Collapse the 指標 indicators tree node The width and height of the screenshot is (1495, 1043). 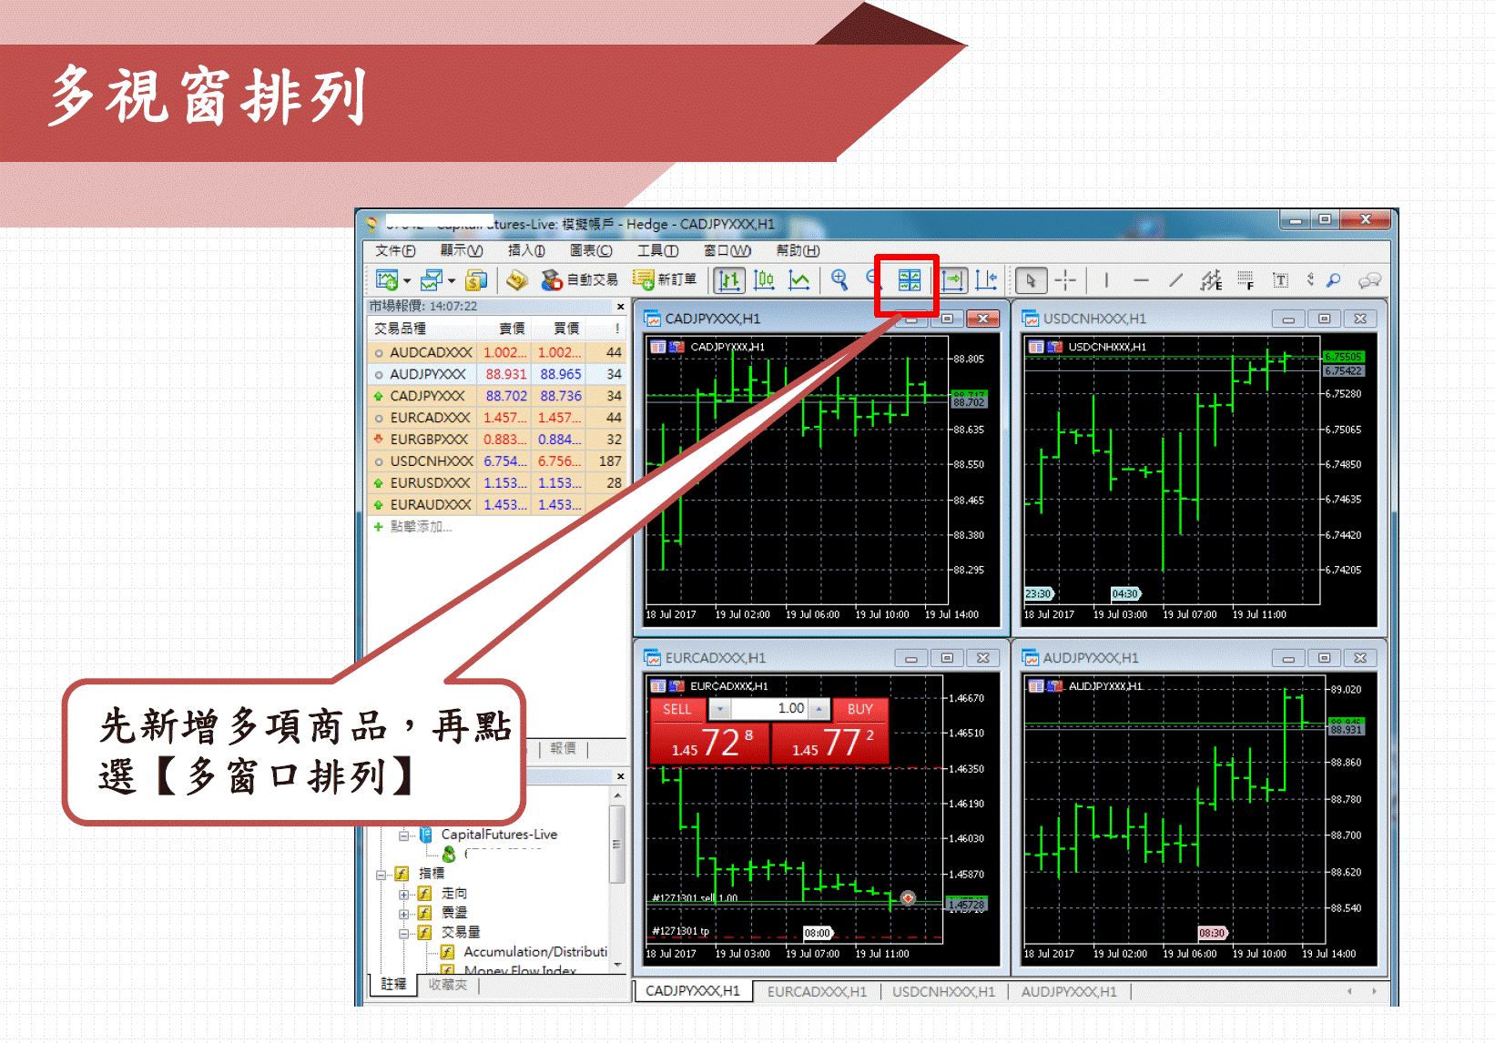(x=381, y=875)
